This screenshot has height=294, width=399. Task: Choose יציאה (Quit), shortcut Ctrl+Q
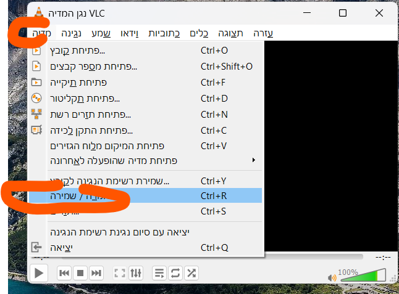(146, 247)
